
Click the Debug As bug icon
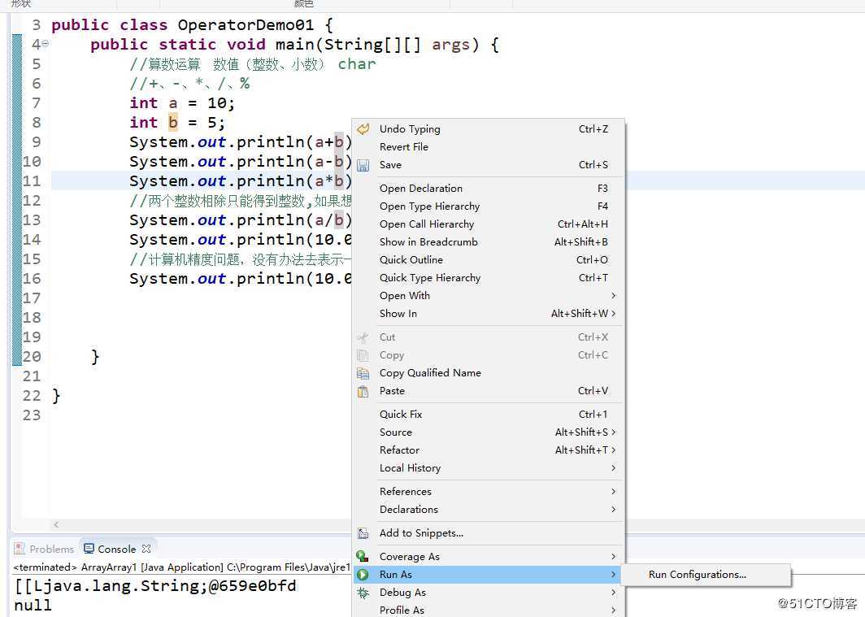tap(363, 593)
